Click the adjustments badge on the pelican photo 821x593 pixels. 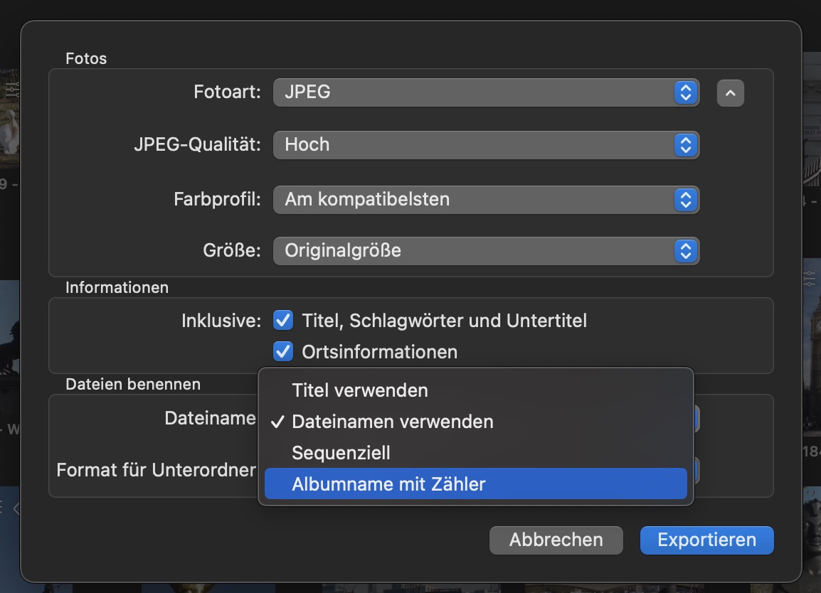(x=12, y=89)
